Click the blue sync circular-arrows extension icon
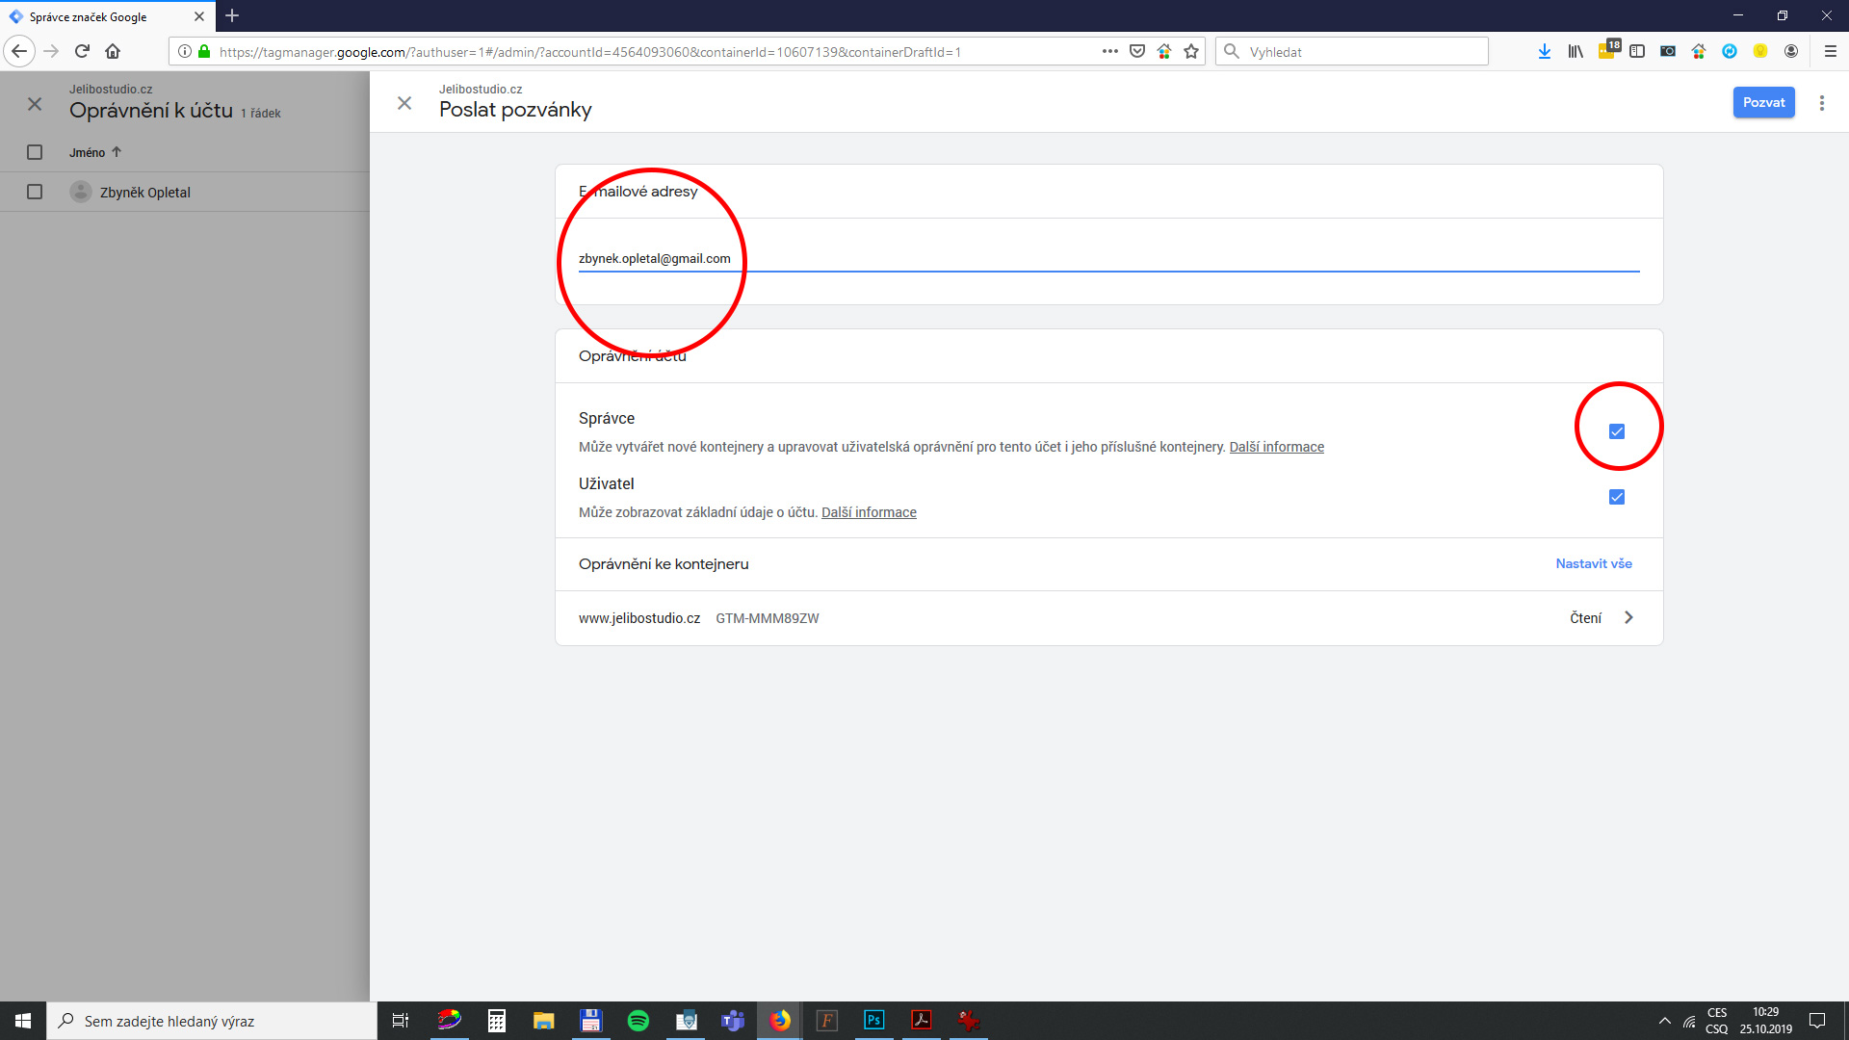 coord(1730,51)
